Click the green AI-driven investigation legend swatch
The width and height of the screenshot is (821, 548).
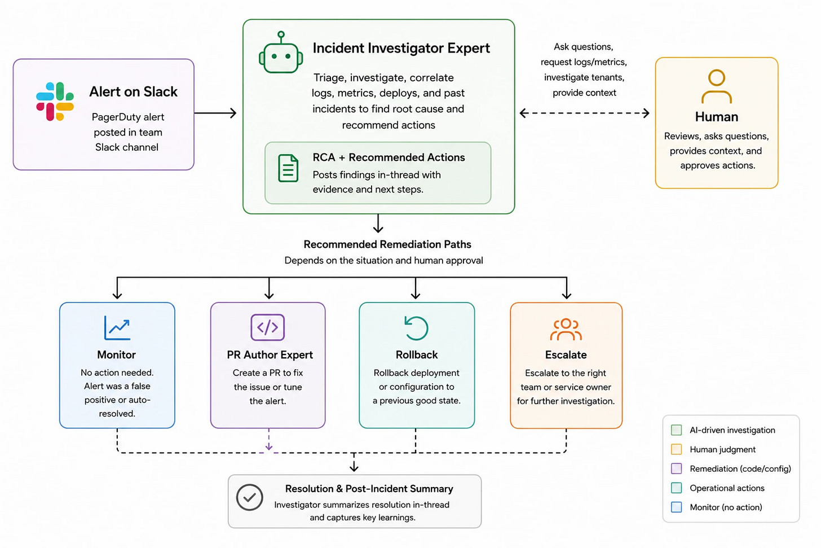[x=677, y=430]
